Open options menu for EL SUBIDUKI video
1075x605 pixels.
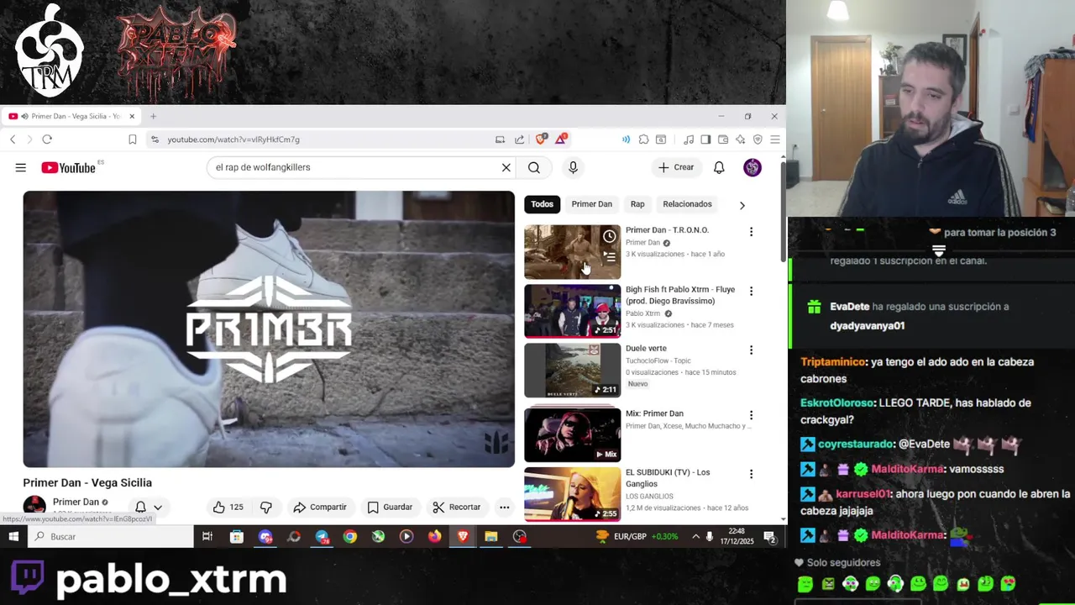751,474
